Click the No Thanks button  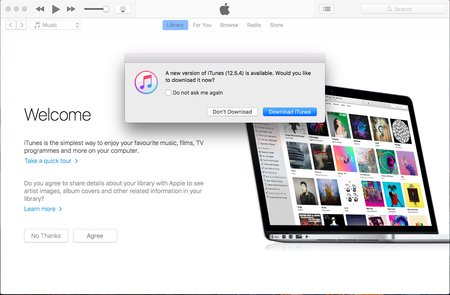pos(46,236)
